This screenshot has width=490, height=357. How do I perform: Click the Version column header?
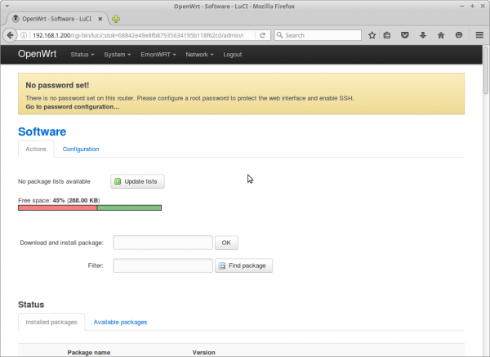click(203, 352)
